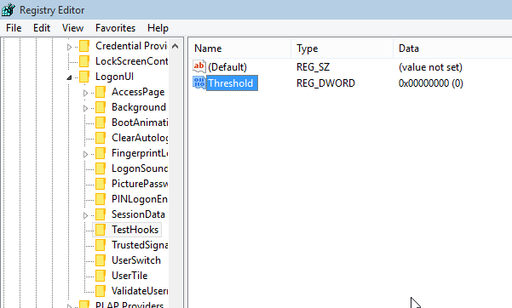Open the File menu

tap(14, 28)
